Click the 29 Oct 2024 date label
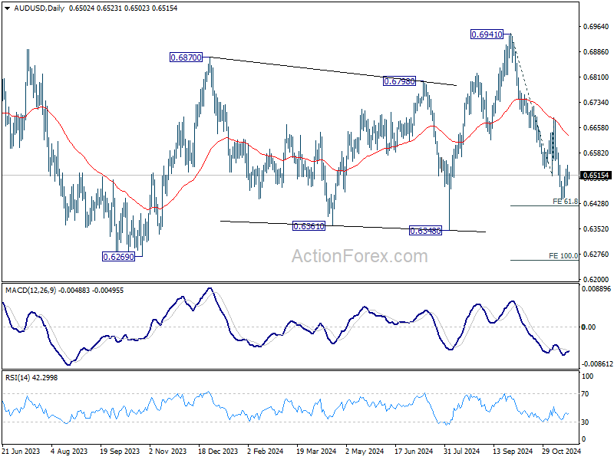The width and height of the screenshot is (614, 460). click(x=561, y=451)
